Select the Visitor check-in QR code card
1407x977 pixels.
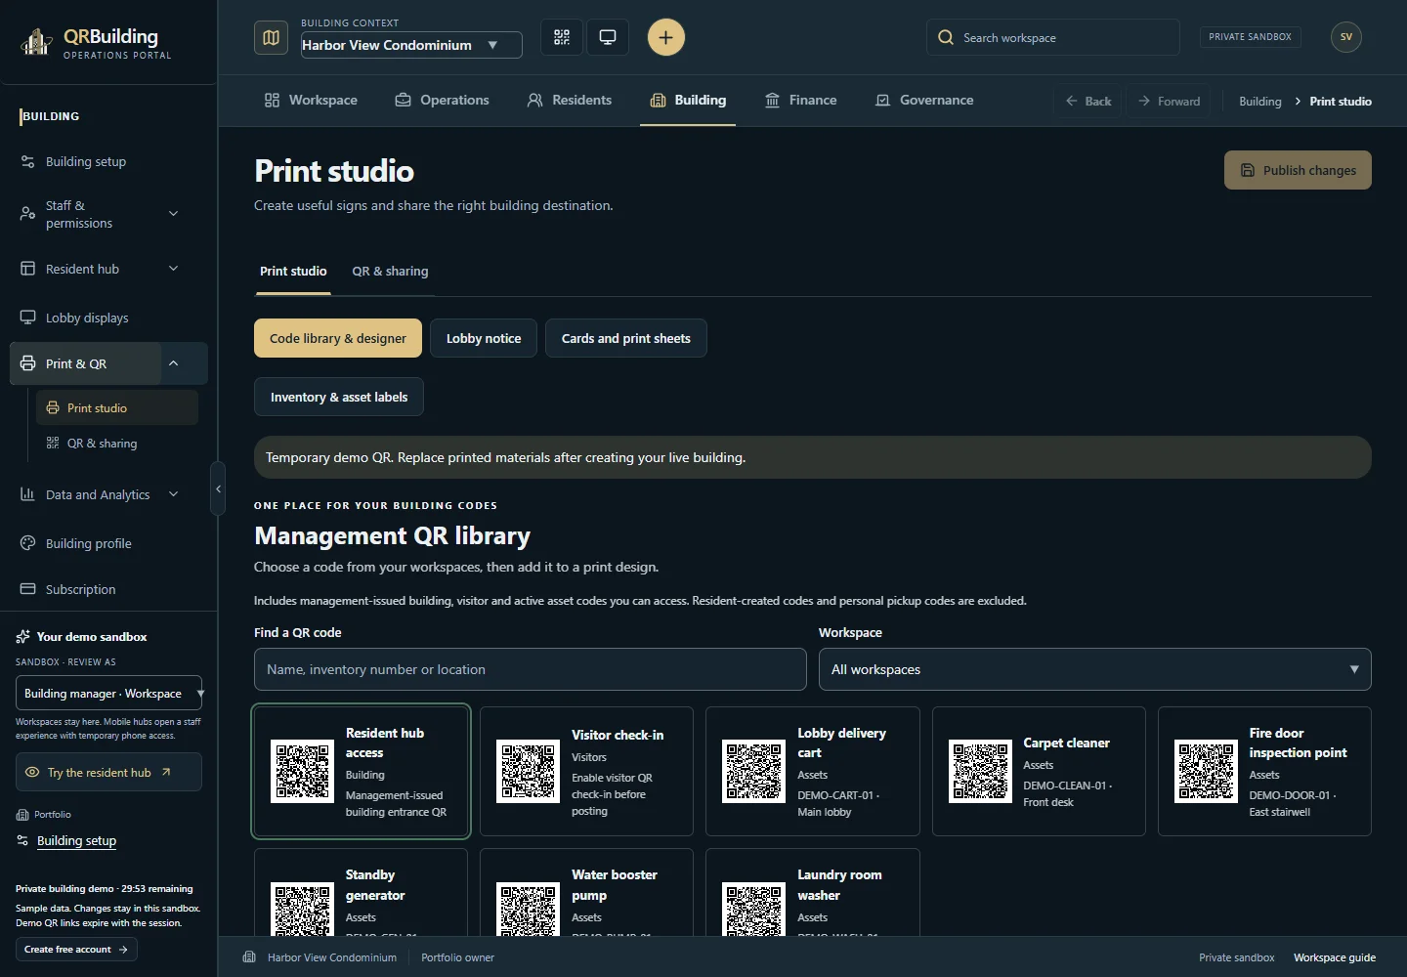[586, 772]
